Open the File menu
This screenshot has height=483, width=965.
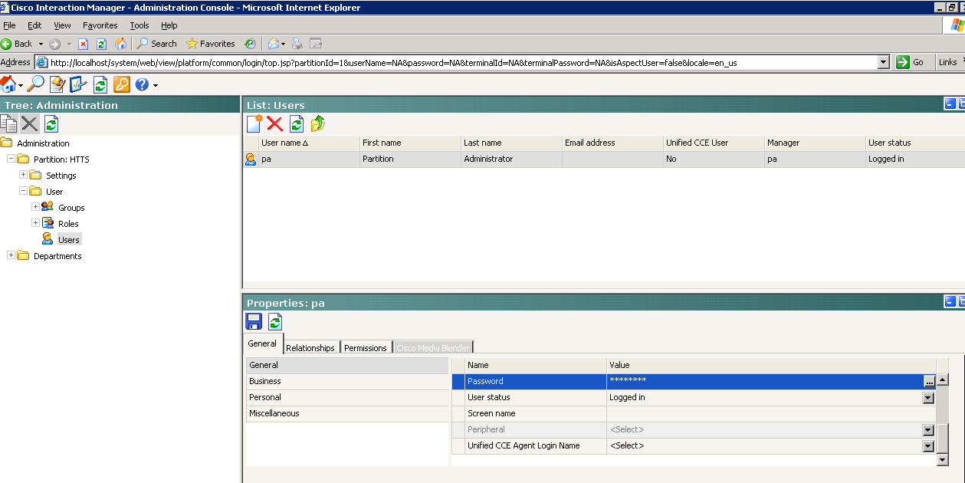click(9, 25)
